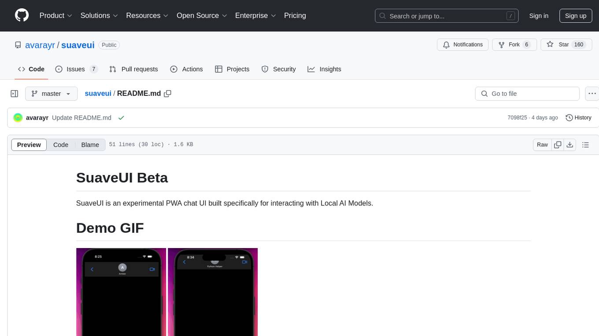This screenshot has height=336, width=599.
Task: Select the Blame view
Action: click(x=90, y=145)
